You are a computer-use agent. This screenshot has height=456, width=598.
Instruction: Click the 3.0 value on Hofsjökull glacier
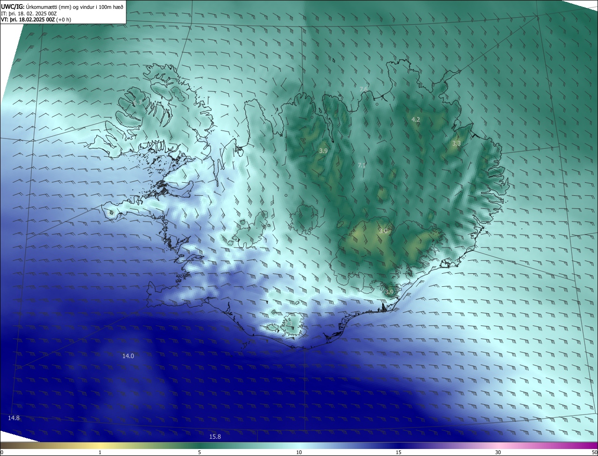(383, 231)
